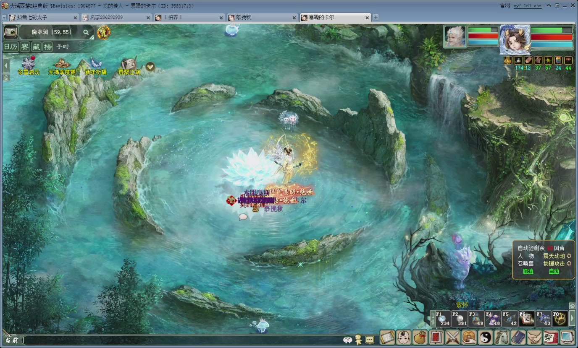578x348 pixels.
Task: Open the small gear settings under the event arrow
Action: [x=6, y=78]
